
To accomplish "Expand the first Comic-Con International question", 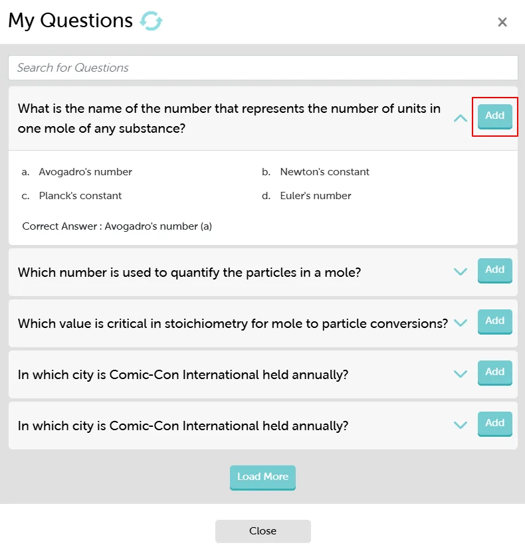I will click(x=460, y=374).
